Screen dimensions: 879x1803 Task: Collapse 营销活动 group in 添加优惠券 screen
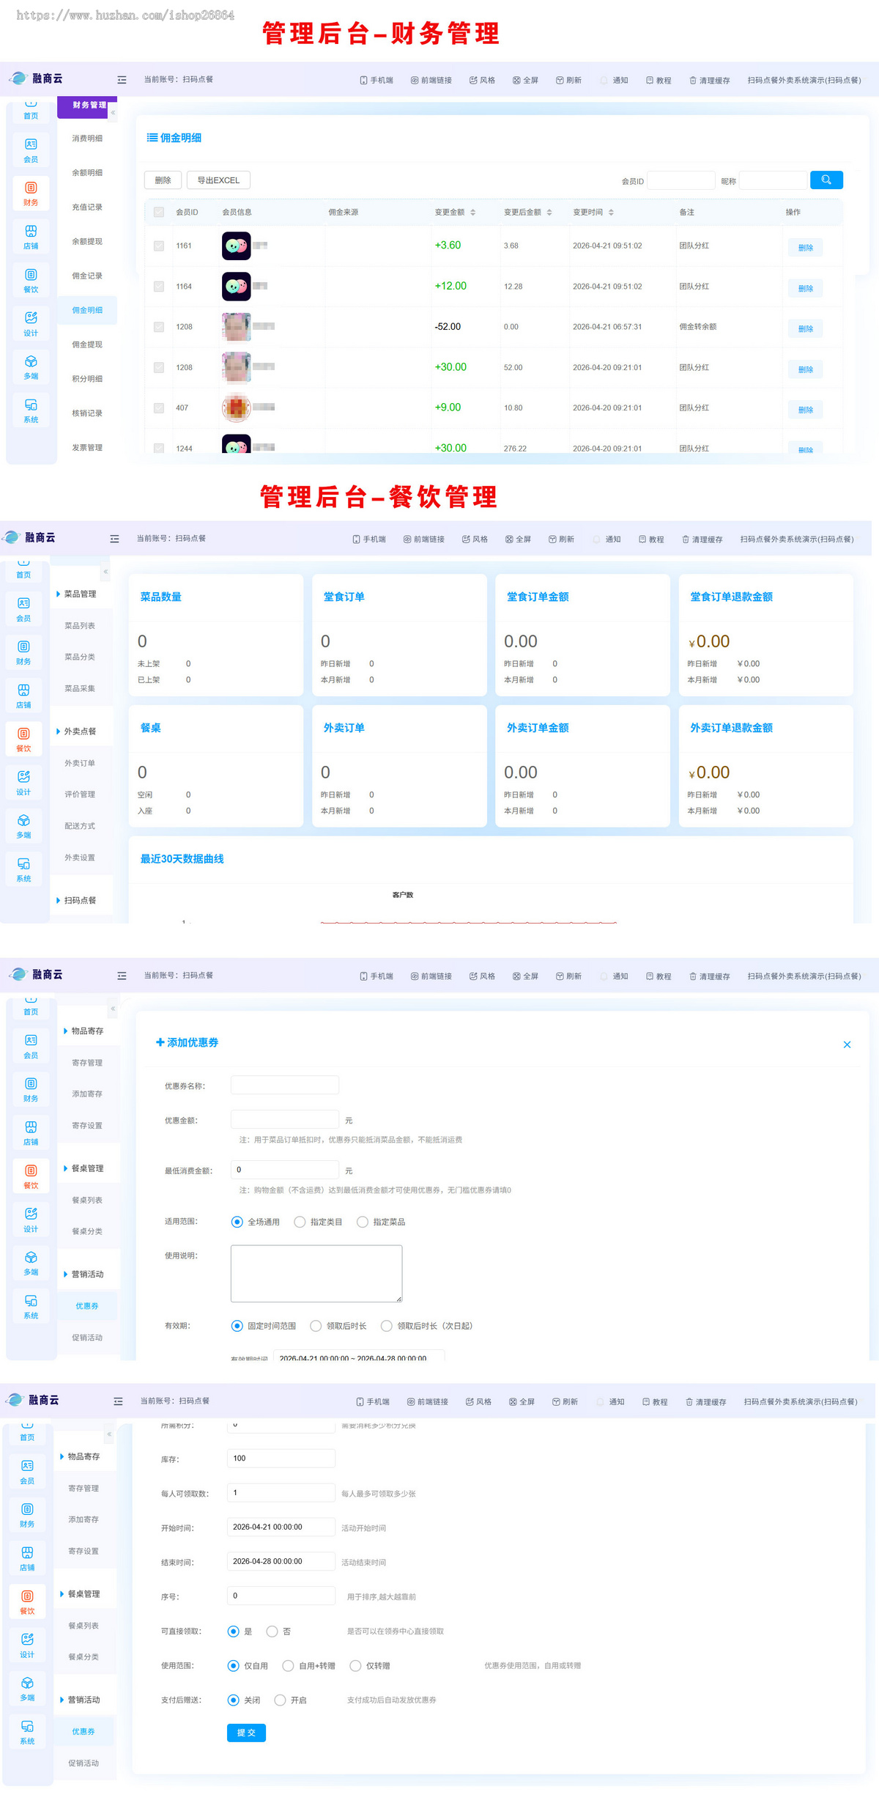click(88, 1275)
